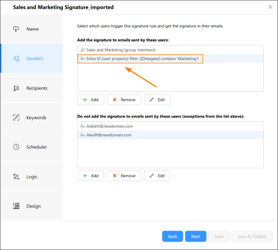Go to the Design step
This screenshot has width=278, height=250.
32,206
